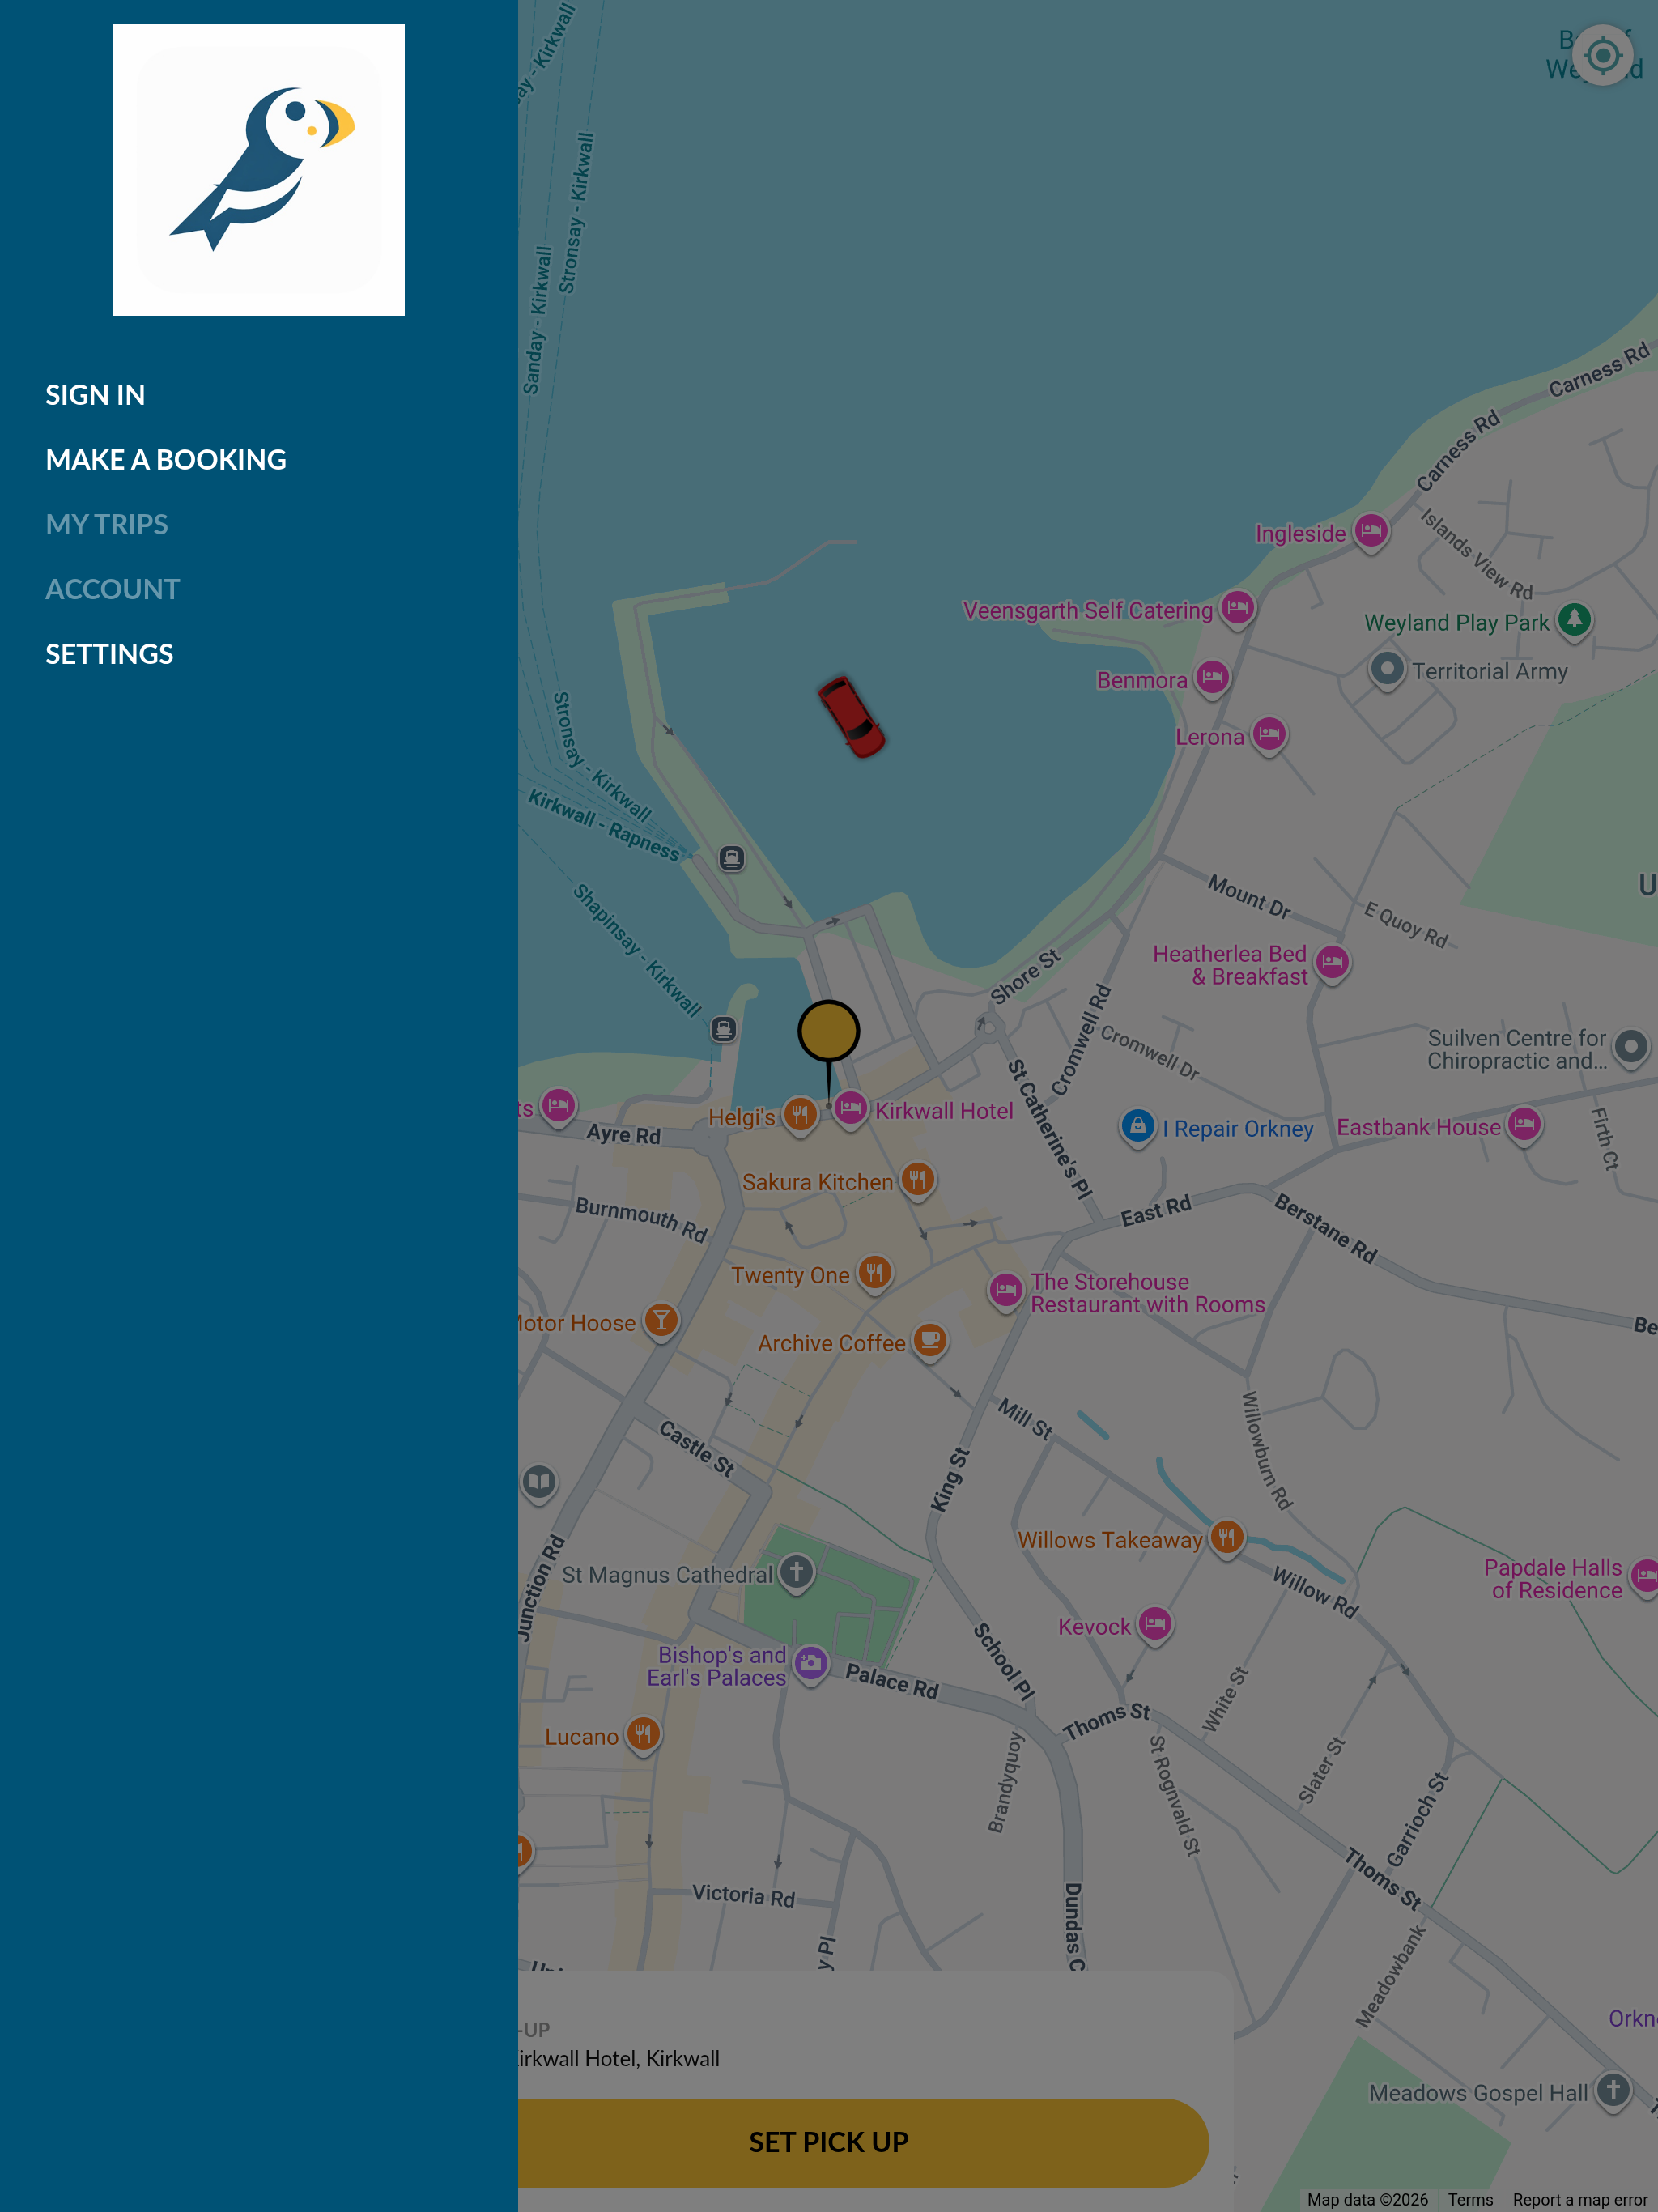Click Helgi's restaurant icon
The height and width of the screenshot is (2212, 1658).
coord(800,1114)
